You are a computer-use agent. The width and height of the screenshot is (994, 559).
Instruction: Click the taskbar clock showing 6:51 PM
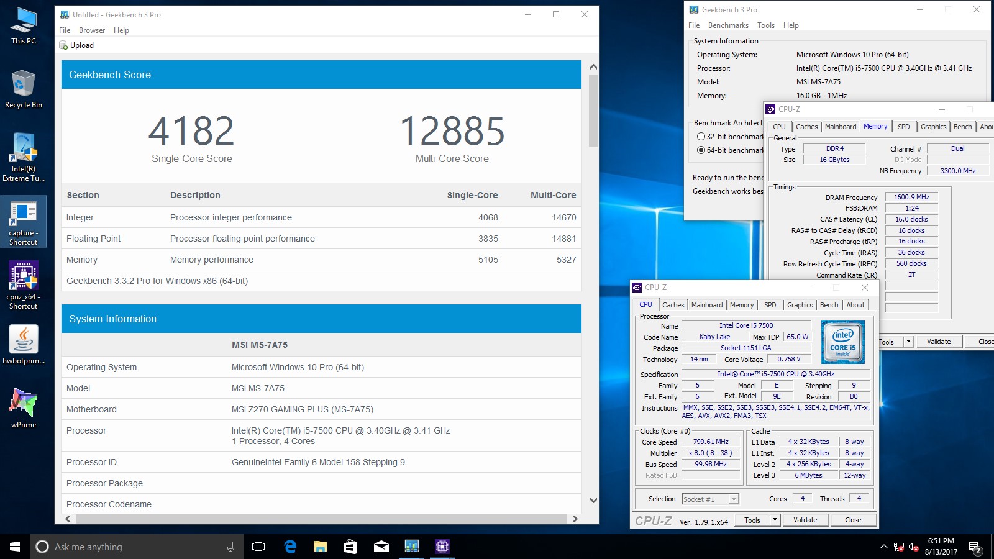941,547
